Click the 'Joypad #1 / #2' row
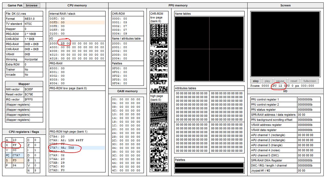 [x=285, y=170]
